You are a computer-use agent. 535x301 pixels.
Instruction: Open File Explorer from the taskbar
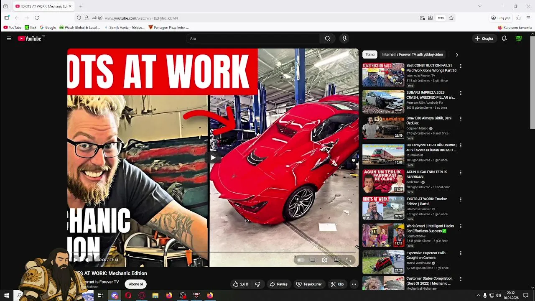(x=155, y=296)
